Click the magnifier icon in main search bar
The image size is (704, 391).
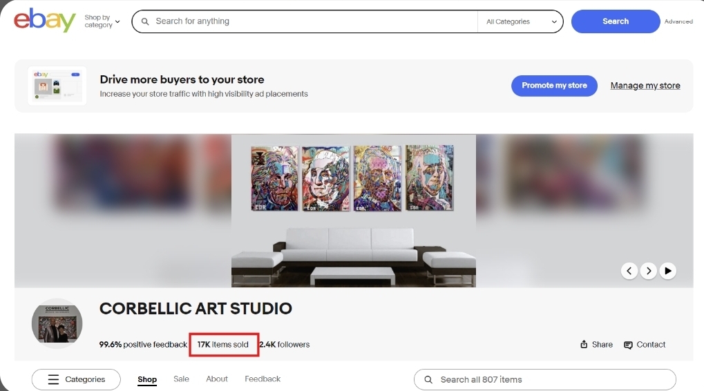[145, 21]
